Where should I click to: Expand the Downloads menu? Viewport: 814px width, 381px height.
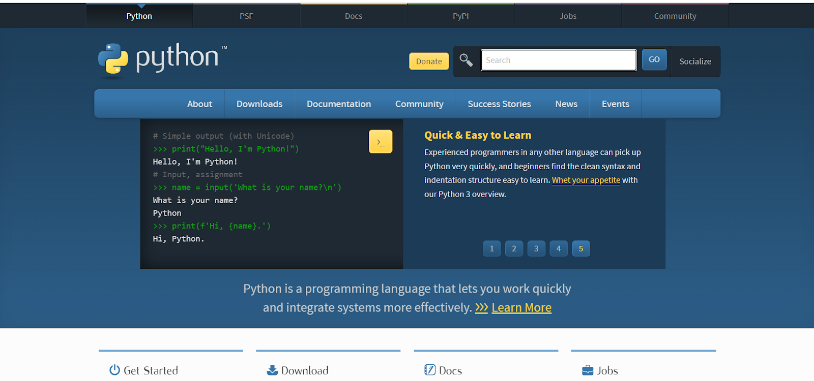coord(259,104)
